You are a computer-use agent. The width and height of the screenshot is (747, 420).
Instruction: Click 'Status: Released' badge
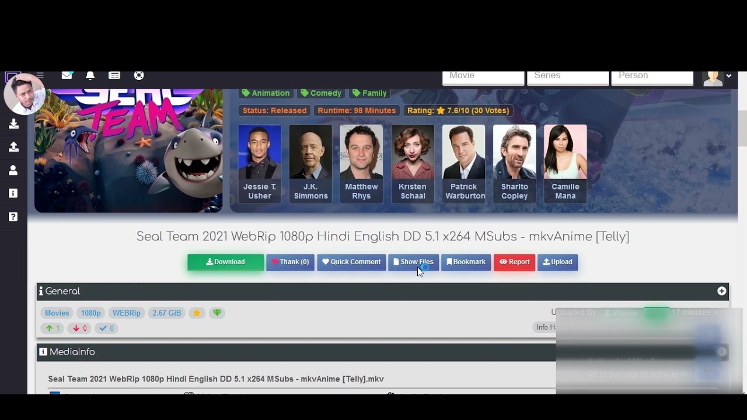coord(274,110)
